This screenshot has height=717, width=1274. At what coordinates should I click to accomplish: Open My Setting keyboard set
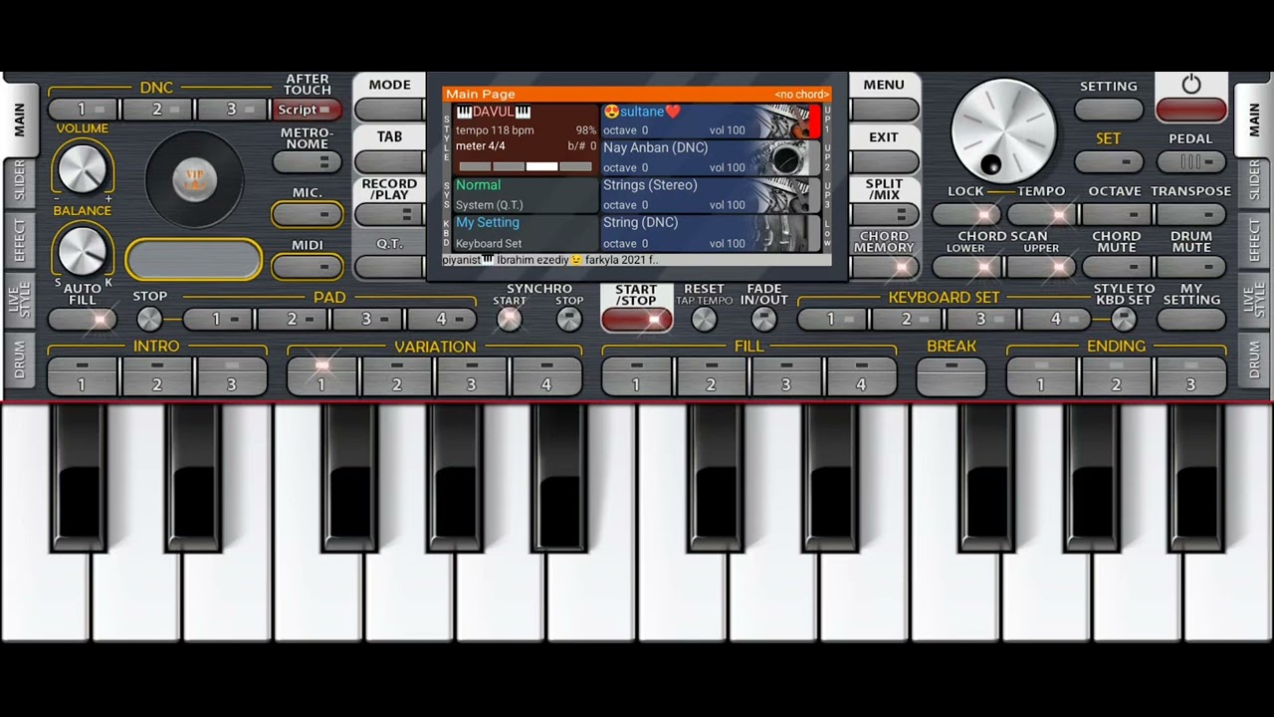pos(525,233)
